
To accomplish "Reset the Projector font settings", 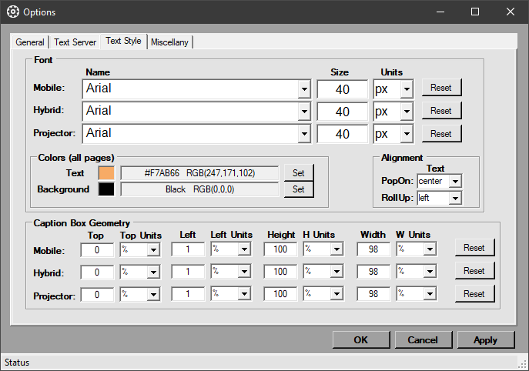I will click(441, 134).
